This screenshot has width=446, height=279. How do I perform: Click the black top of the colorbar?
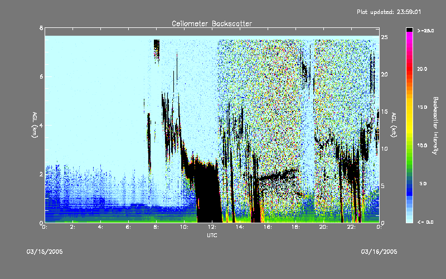click(409, 30)
